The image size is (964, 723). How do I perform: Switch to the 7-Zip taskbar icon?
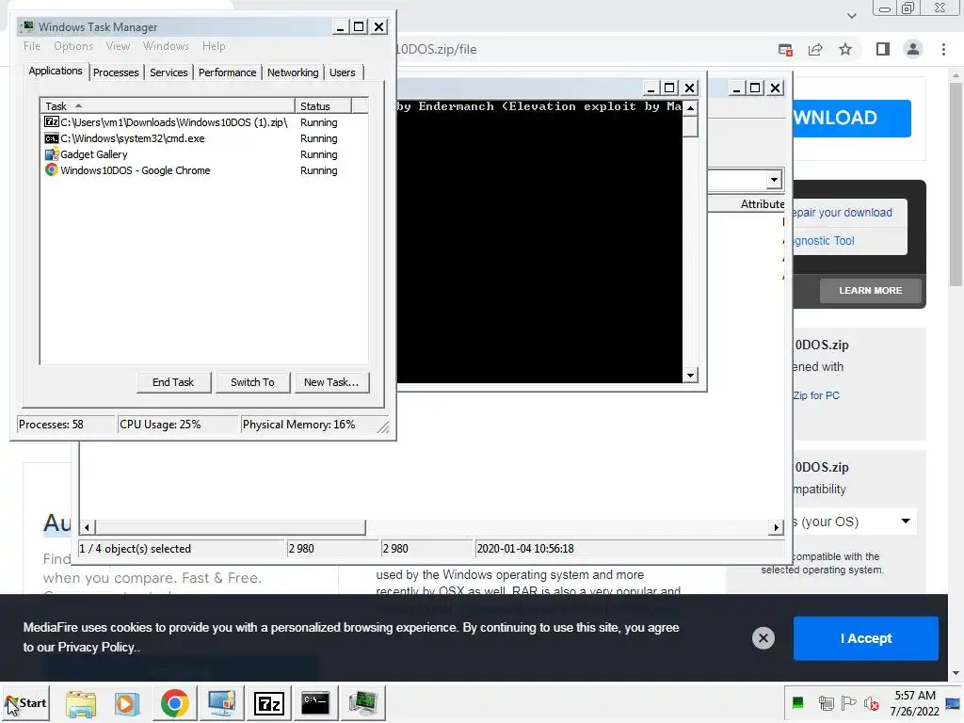point(268,703)
